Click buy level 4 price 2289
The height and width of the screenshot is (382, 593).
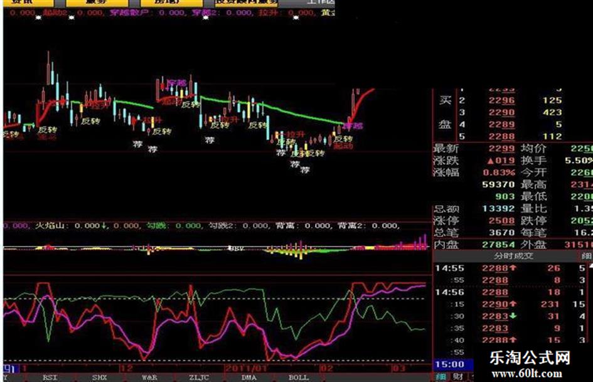tap(501, 125)
